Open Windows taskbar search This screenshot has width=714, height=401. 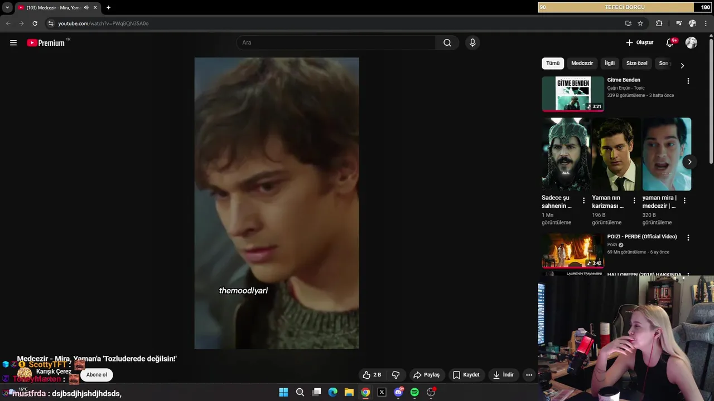pyautogui.click(x=300, y=392)
